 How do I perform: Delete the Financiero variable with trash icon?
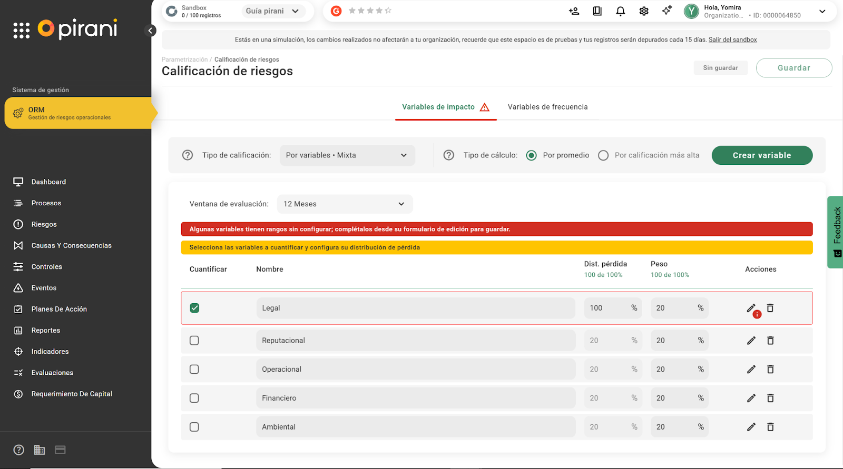770,398
